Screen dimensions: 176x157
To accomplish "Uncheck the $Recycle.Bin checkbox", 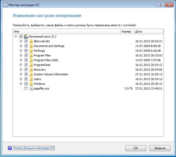I will click(x=26, y=41).
